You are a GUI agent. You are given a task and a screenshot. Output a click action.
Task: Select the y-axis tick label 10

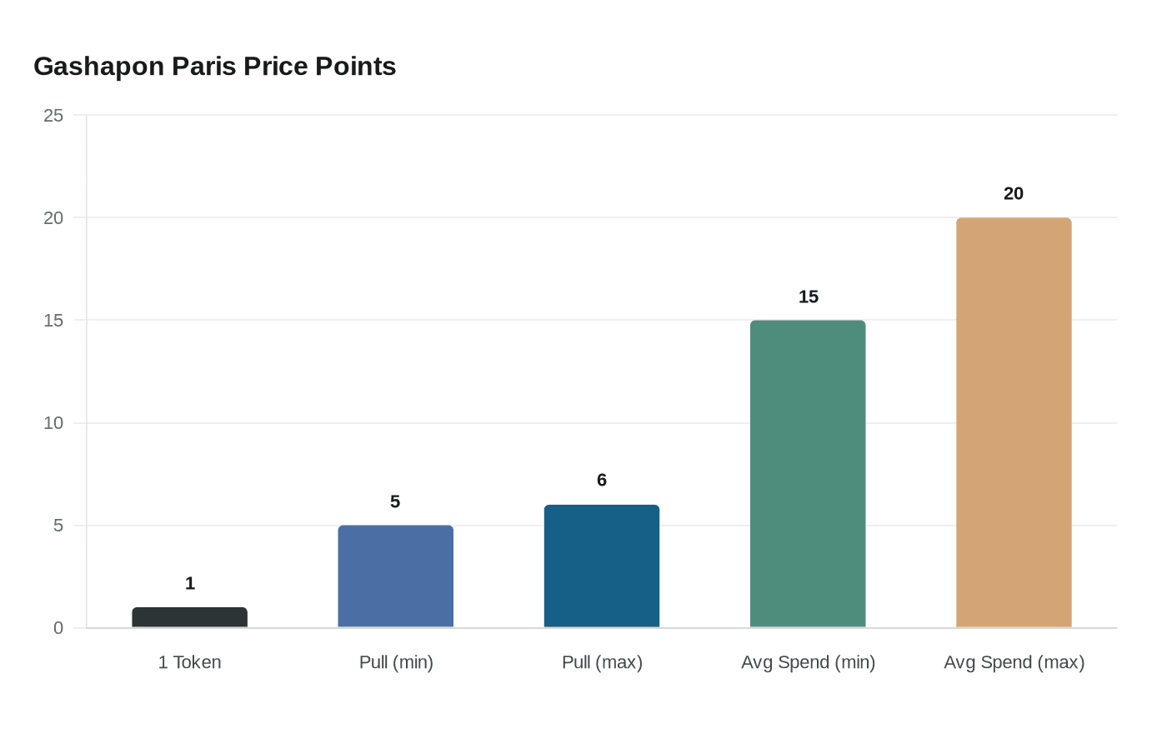[53, 423]
